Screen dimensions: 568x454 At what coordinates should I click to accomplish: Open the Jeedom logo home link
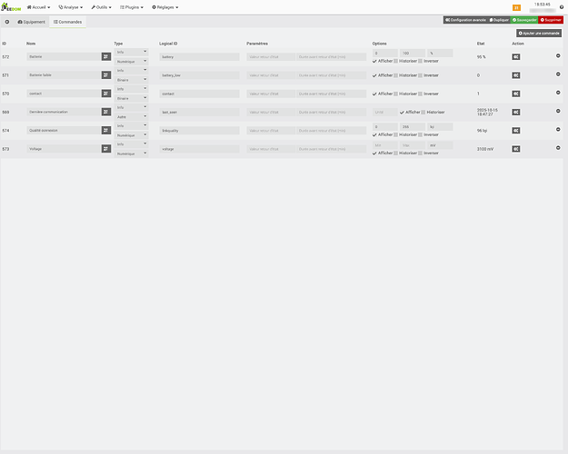[11, 7]
